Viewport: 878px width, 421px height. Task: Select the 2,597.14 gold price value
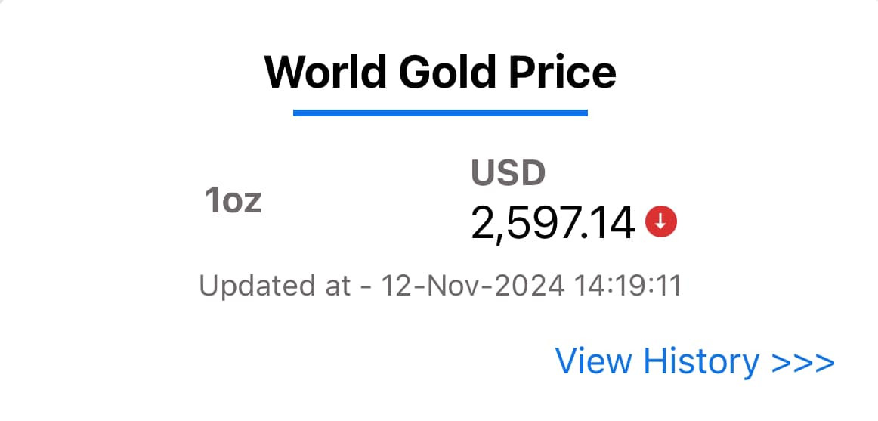click(552, 224)
